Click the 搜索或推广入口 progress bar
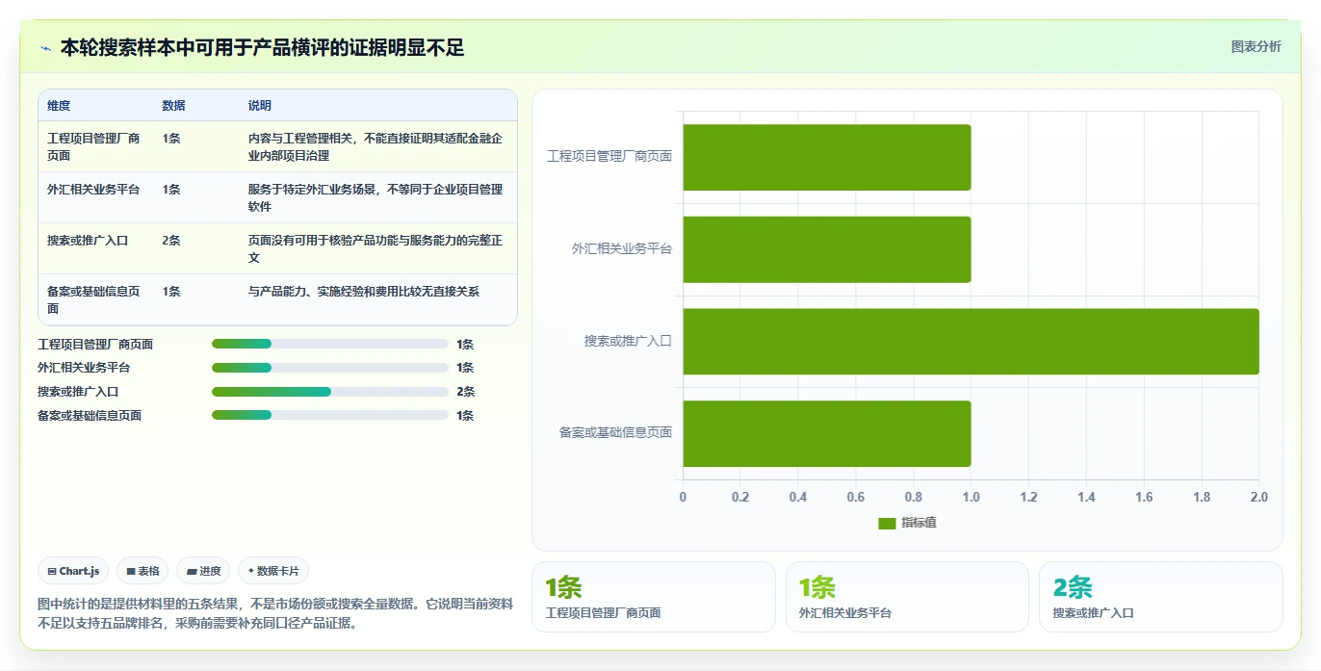 [x=330, y=392]
